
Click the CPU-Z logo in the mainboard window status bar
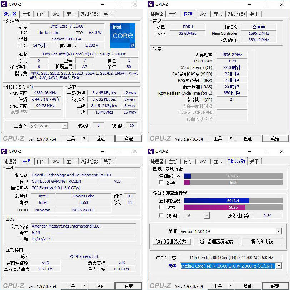(x=13, y=285)
